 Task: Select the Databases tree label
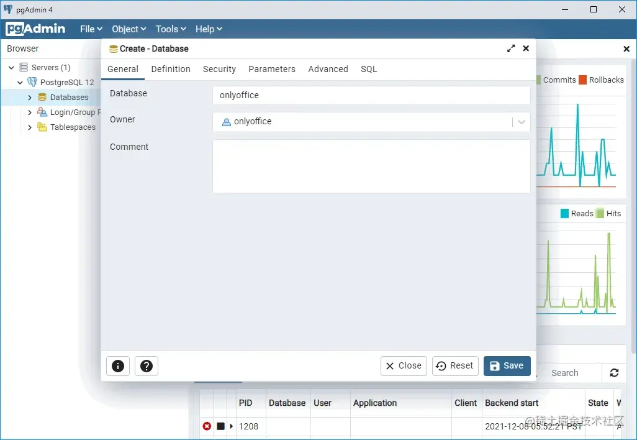pyautogui.click(x=69, y=98)
